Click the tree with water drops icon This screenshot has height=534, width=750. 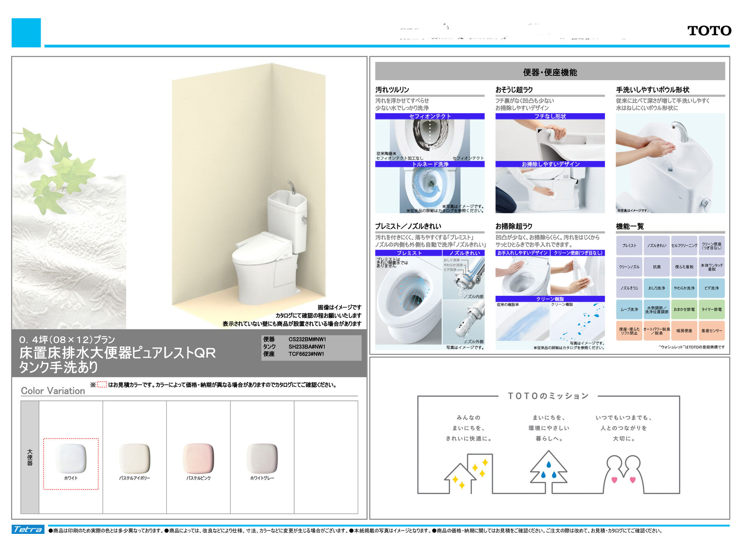[x=548, y=472]
